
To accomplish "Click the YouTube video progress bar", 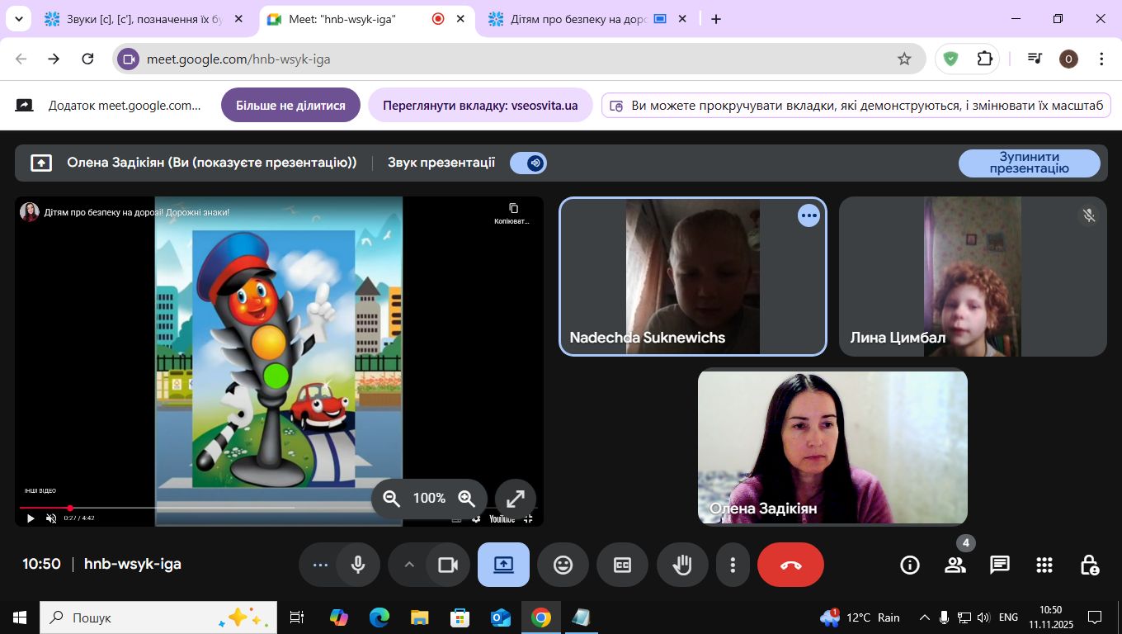I will click(x=165, y=508).
